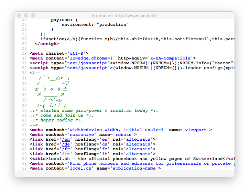
Task: Click line number 23
Action: point(24,24)
